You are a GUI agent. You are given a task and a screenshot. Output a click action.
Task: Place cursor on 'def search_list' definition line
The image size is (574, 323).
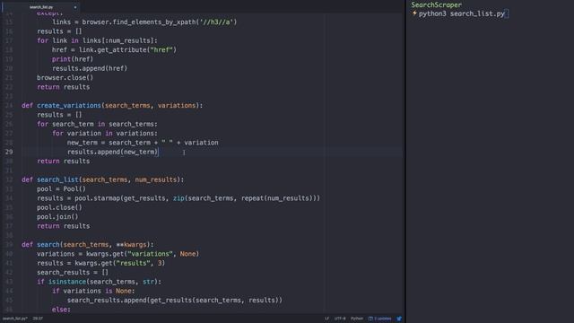pos(102,179)
